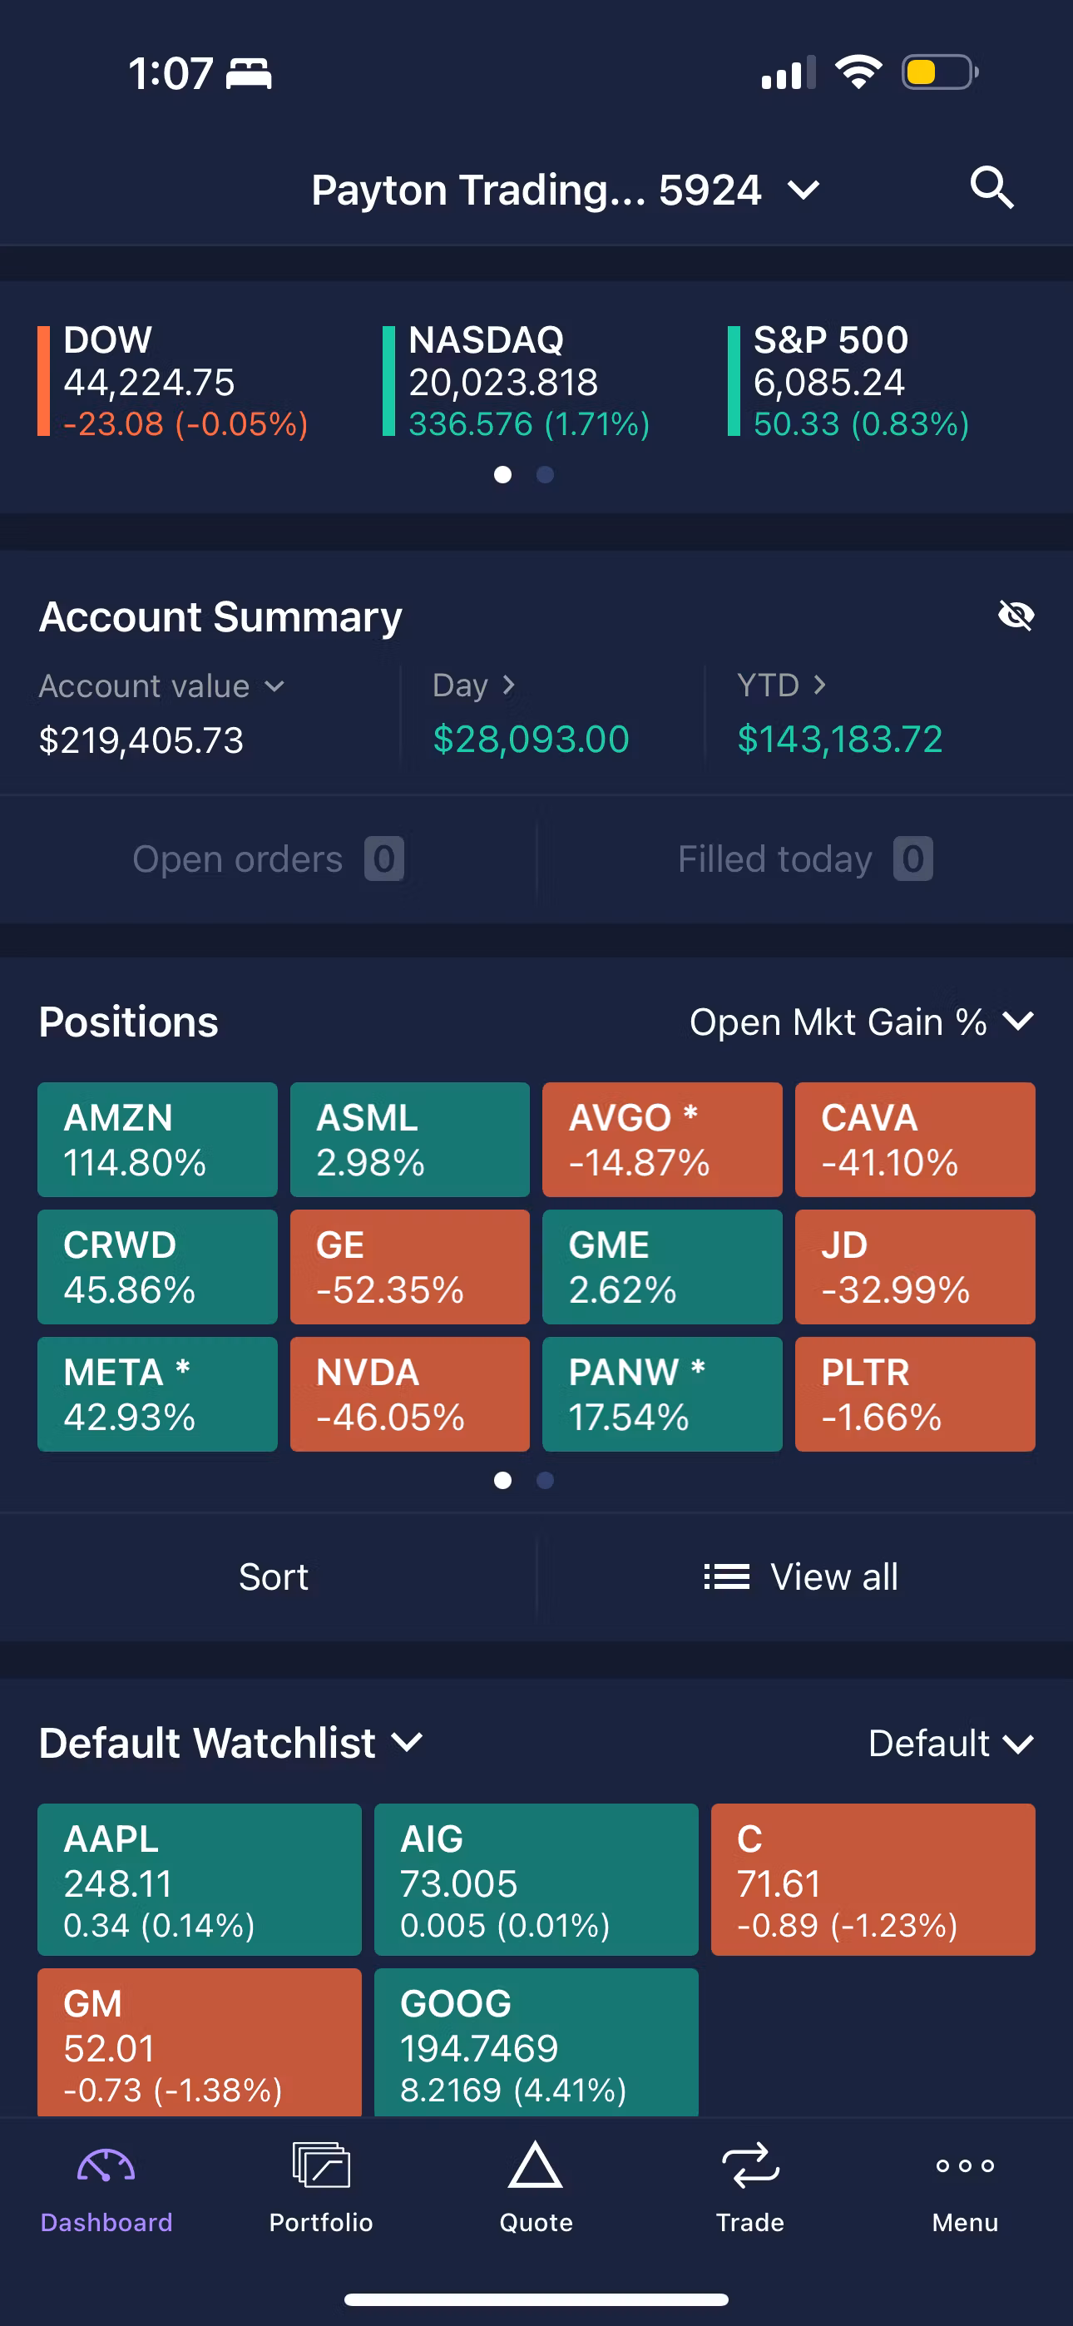Viewport: 1073px width, 2326px height.
Task: Switch to second market indices page dot
Action: point(545,475)
